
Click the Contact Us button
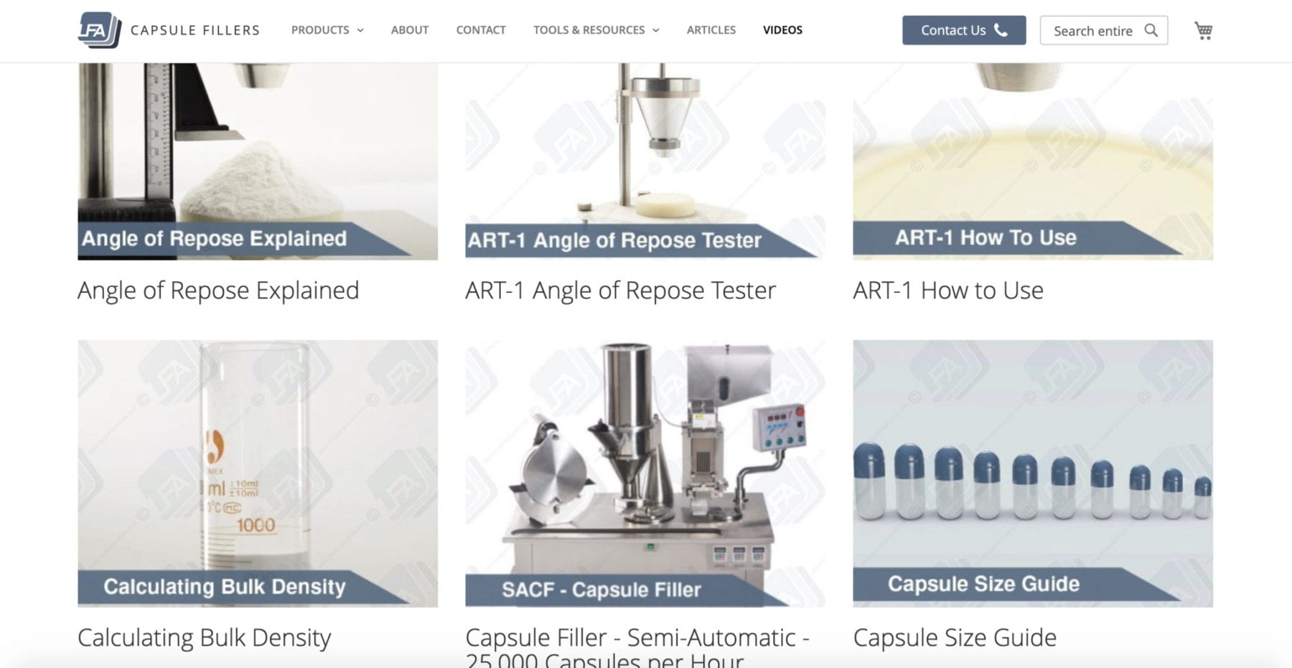click(x=964, y=30)
